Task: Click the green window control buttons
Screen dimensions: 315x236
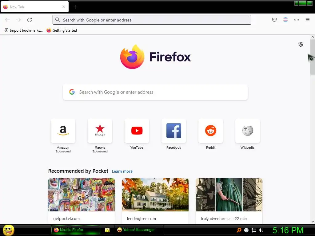Action: [x=303, y=3]
